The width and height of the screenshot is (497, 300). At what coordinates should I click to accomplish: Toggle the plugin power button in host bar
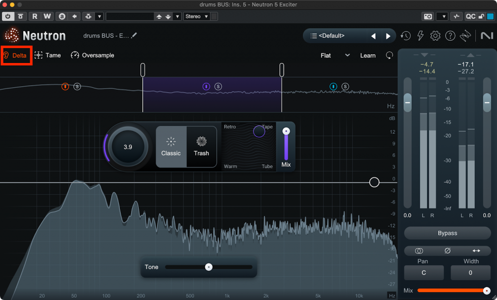8,16
